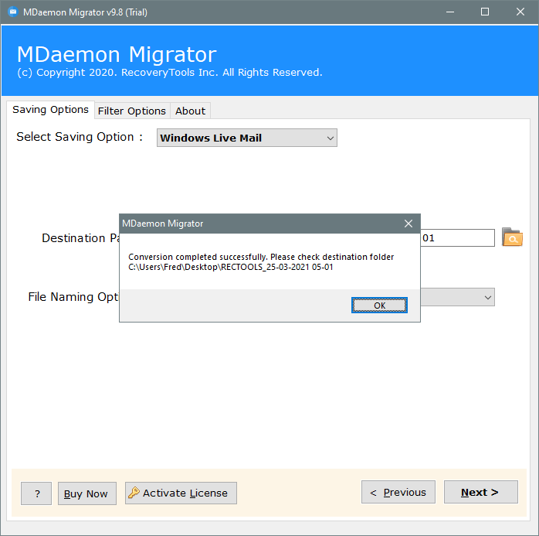539x536 pixels.
Task: Switch to the Filter Options tab
Action: click(131, 111)
